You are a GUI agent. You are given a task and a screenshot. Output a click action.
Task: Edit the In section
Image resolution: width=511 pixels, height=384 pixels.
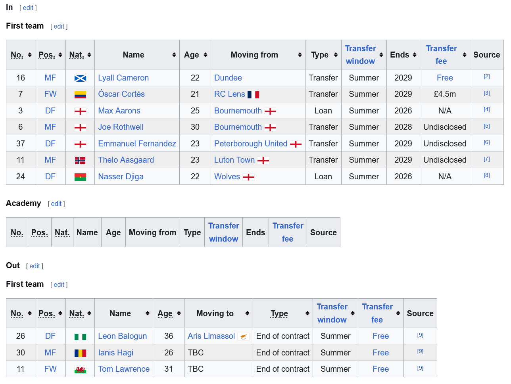click(x=28, y=8)
